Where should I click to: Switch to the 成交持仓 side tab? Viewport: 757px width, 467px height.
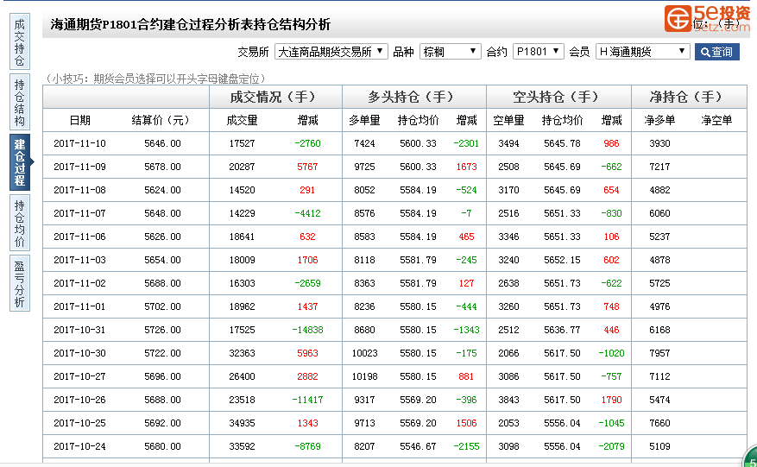click(19, 41)
